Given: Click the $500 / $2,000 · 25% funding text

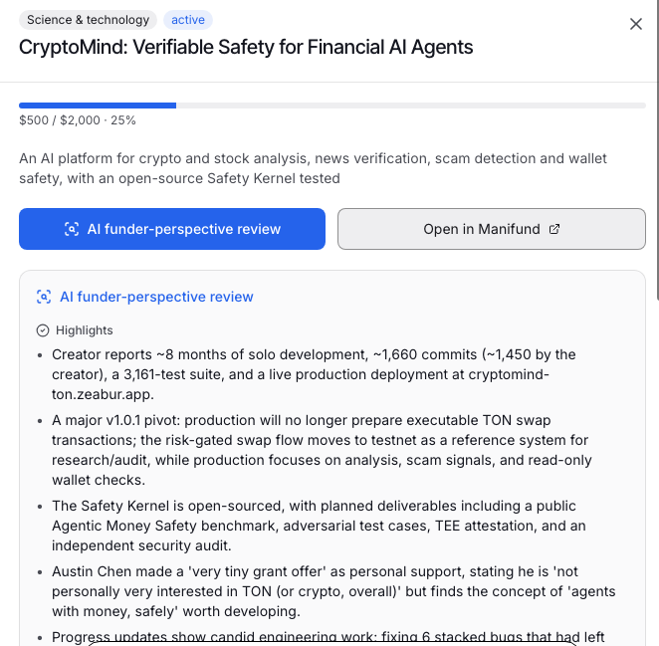Looking at the screenshot, I should point(78,120).
